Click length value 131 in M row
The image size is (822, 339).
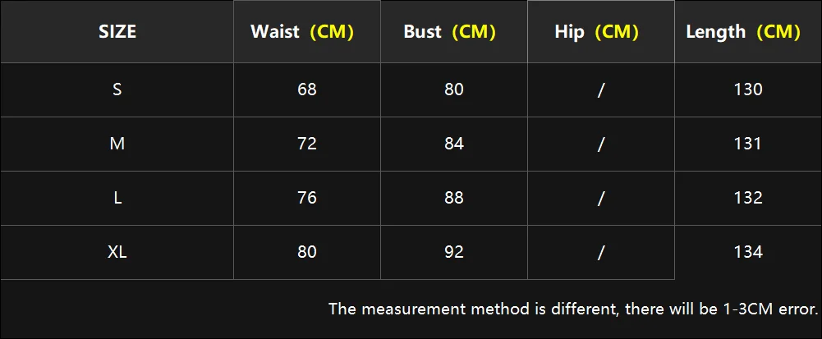[x=748, y=144]
